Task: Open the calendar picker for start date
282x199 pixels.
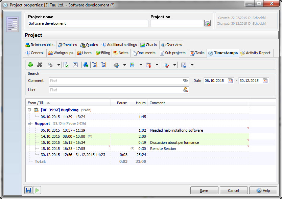Action: click(230, 81)
